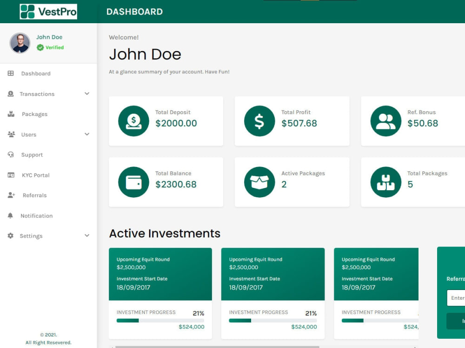465x348 pixels.
Task: Click the John Doe name link in the sidebar
Action: (x=49, y=37)
